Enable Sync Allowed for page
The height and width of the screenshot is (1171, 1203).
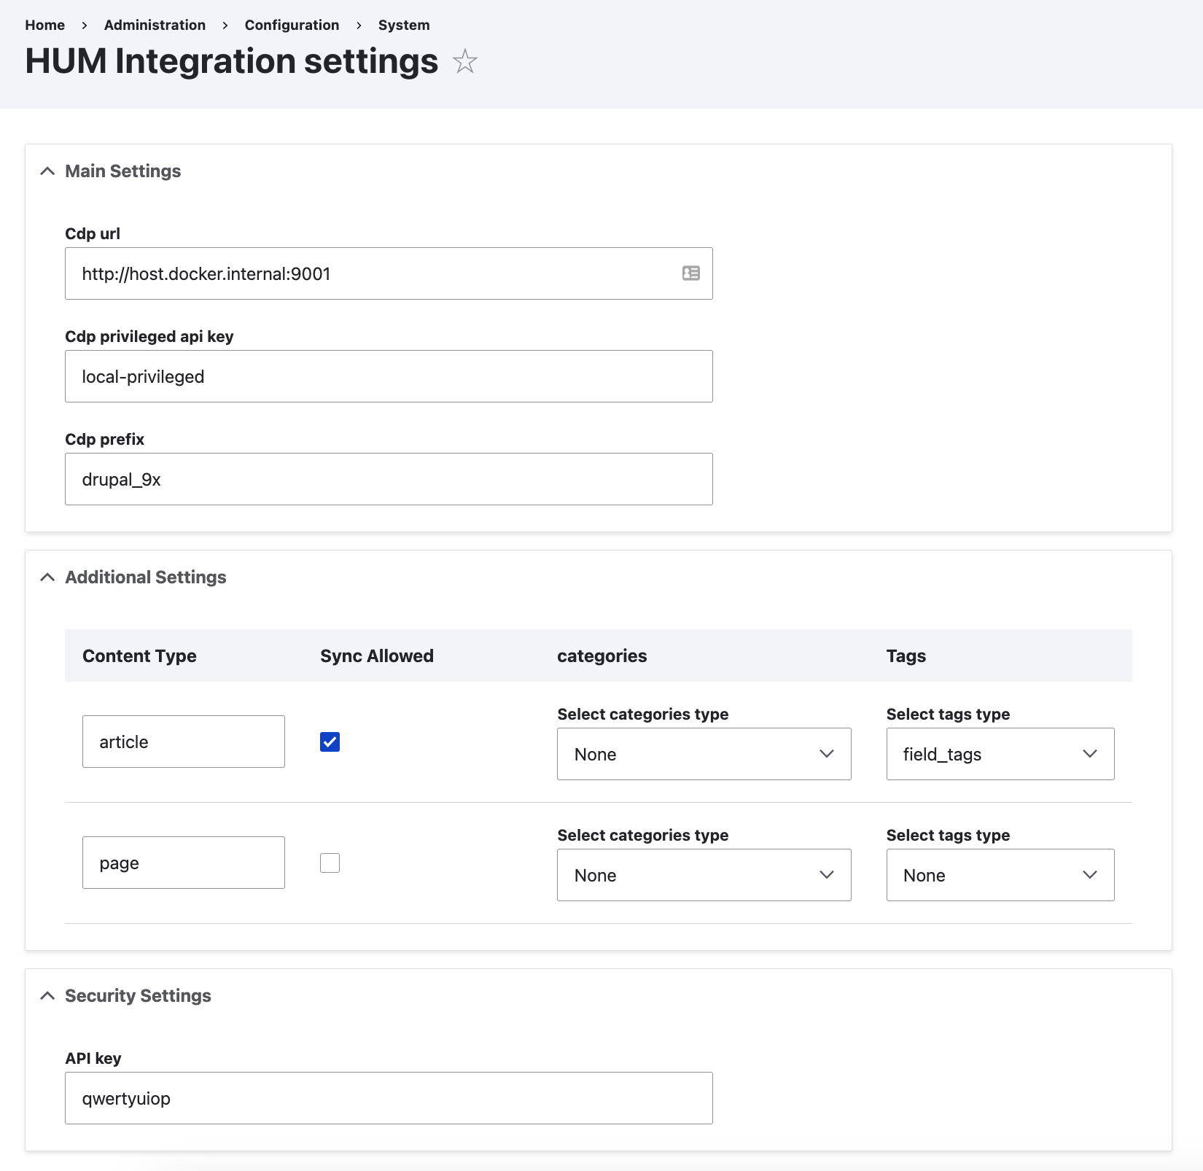(330, 863)
